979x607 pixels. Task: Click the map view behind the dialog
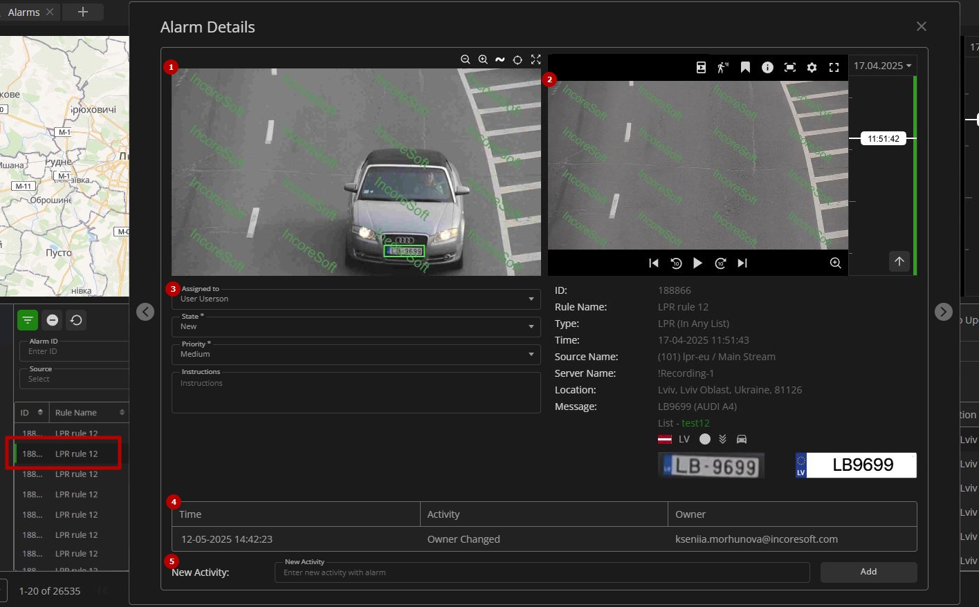pos(64,166)
